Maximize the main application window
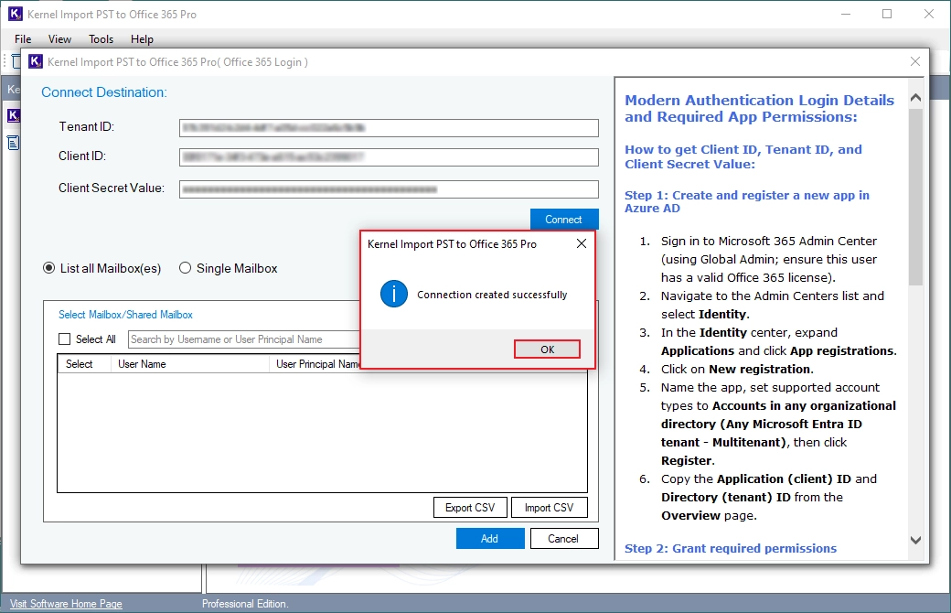 [x=887, y=14]
